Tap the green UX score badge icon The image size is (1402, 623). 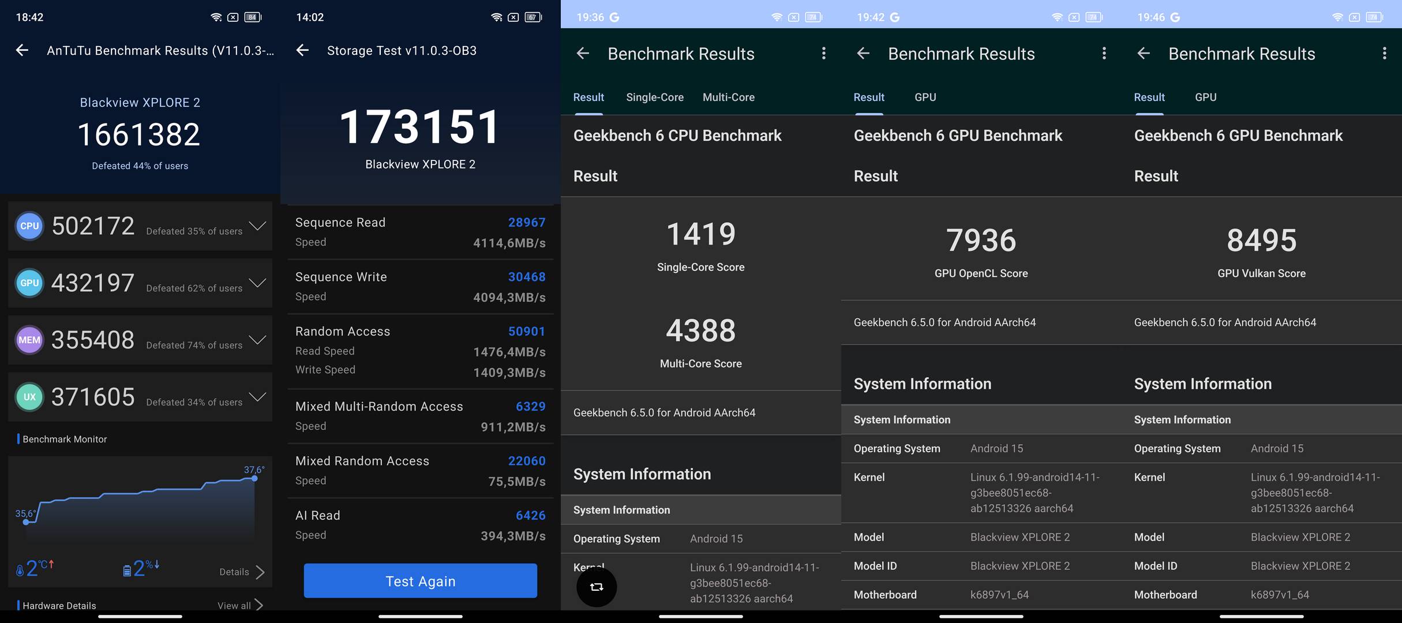pyautogui.click(x=29, y=397)
